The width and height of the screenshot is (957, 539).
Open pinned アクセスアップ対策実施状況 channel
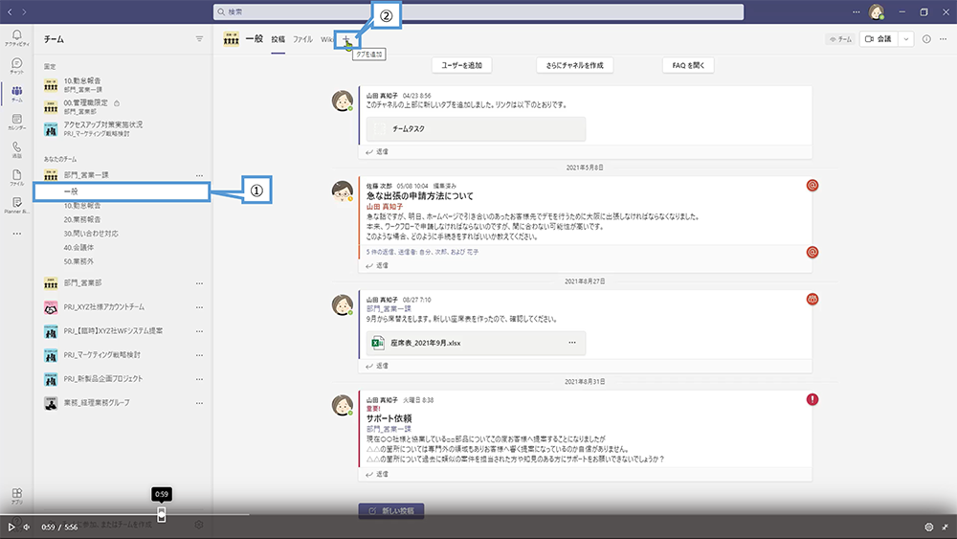[103, 129]
